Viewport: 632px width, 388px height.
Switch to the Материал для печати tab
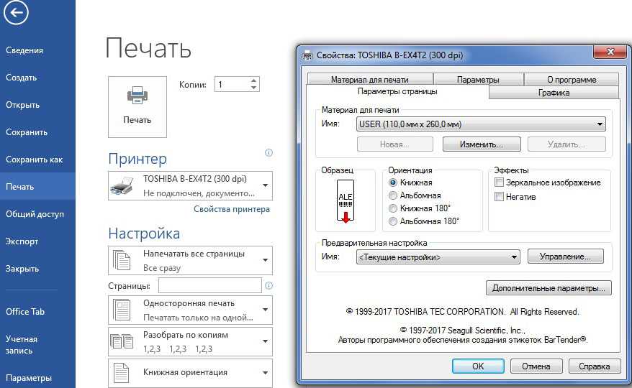point(369,79)
